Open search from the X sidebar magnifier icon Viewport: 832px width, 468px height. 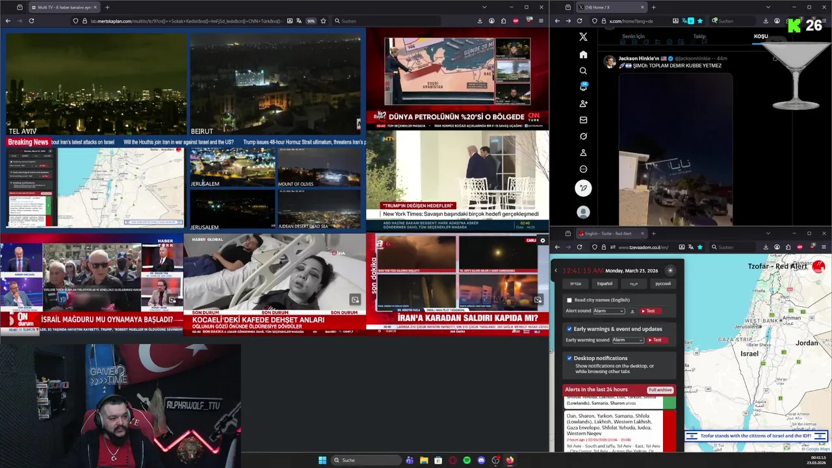point(583,71)
